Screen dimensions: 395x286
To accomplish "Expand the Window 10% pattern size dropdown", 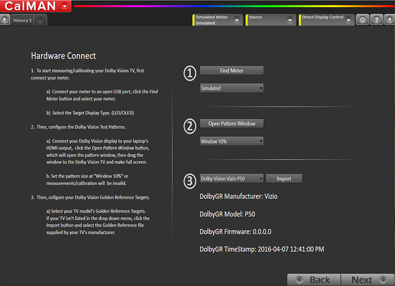I will (x=232, y=141).
